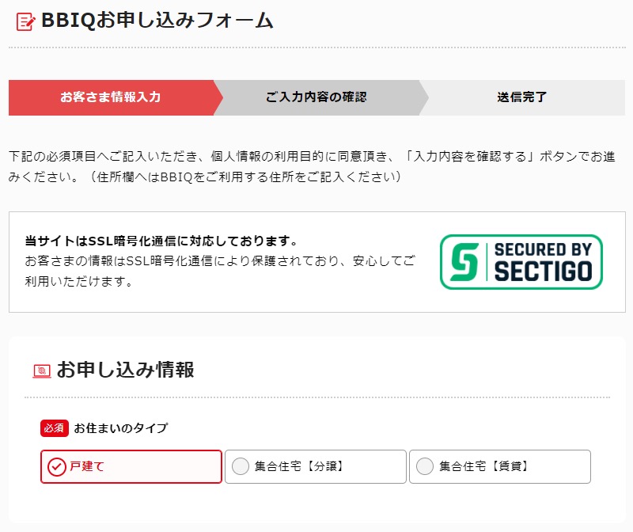Click the radio circle for 集合住宅【分譲】
633x532 pixels.
(x=241, y=466)
